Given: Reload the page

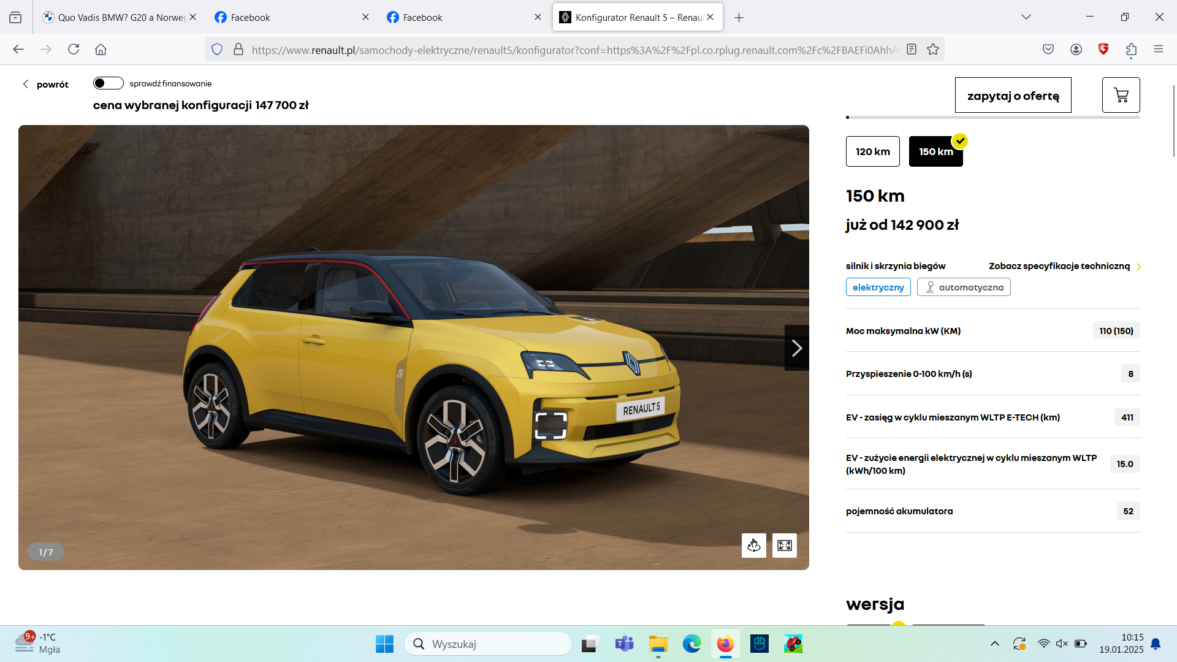Looking at the screenshot, I should coord(74,49).
